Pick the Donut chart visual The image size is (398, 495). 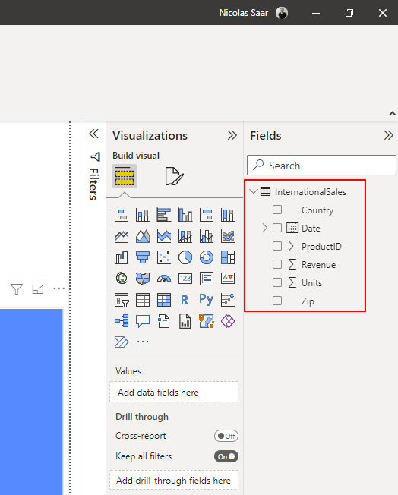pyautogui.click(x=207, y=257)
